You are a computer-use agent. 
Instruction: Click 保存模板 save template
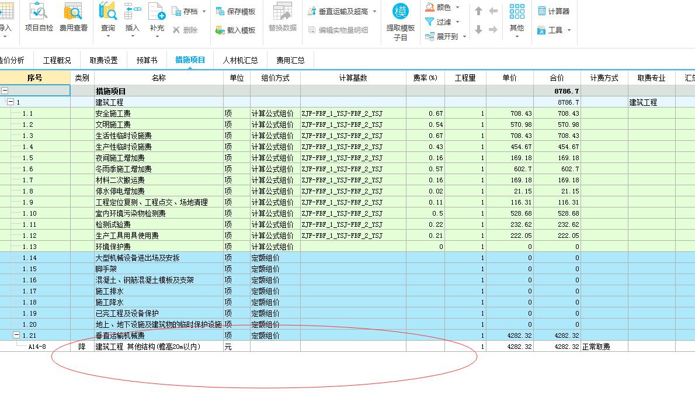pyautogui.click(x=235, y=12)
